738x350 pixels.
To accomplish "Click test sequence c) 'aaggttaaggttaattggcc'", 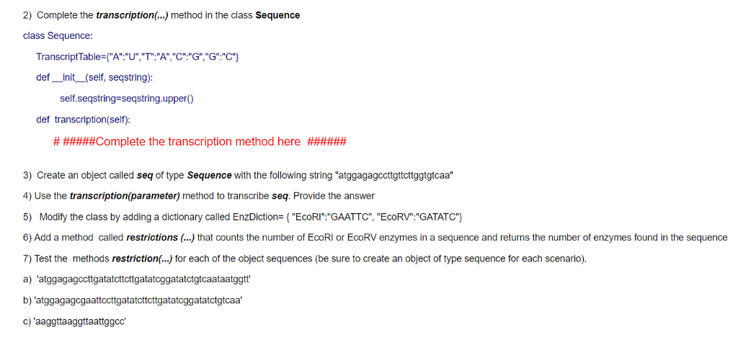I will [81, 321].
